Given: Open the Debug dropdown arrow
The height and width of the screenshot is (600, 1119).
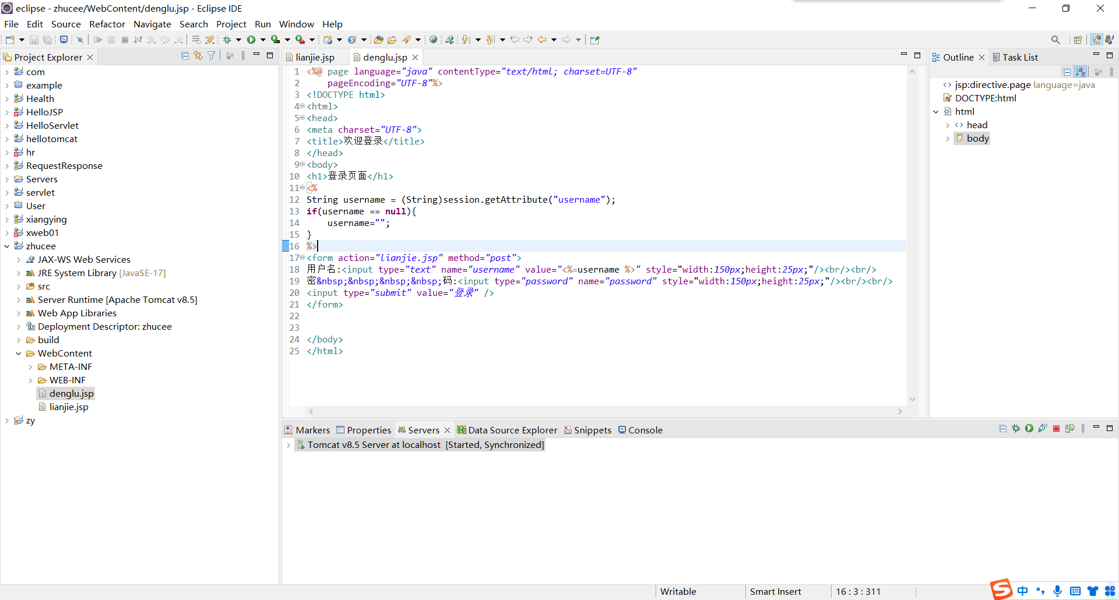Looking at the screenshot, I should [238, 40].
